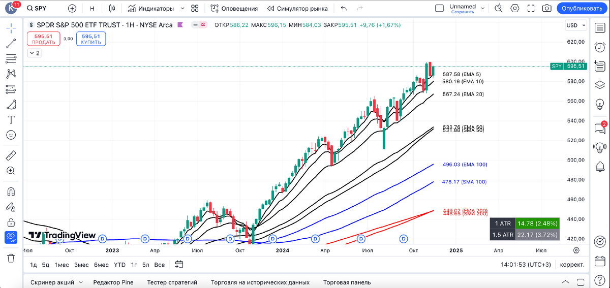
Task: Open object tree layers panel
Action: [599, 84]
